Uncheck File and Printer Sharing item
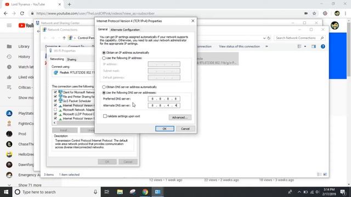This screenshot has height=197, width=351. pos(55,96)
